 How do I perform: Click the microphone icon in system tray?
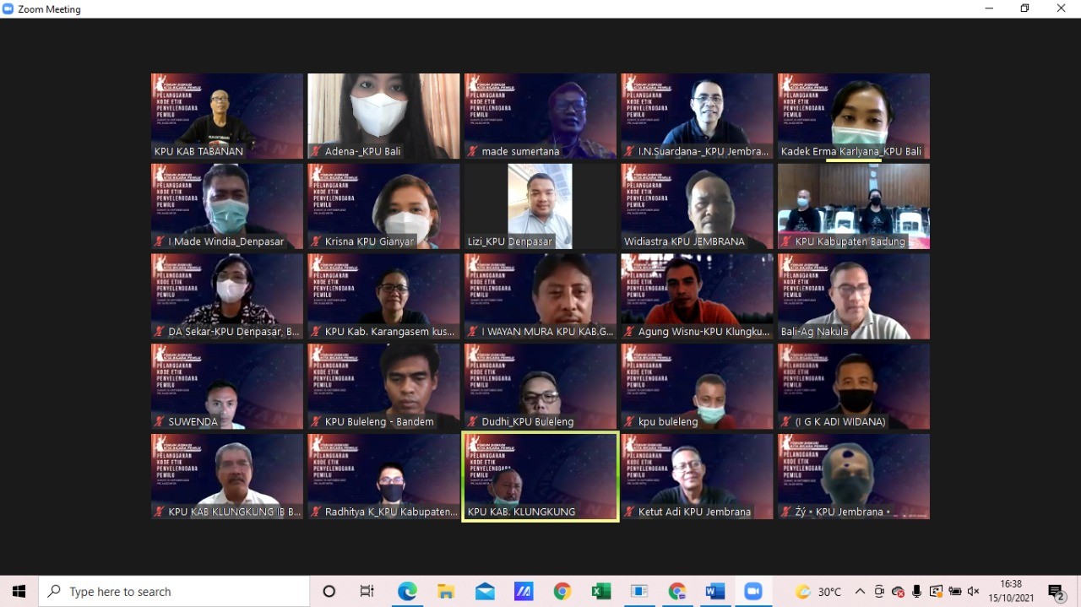[916, 592]
